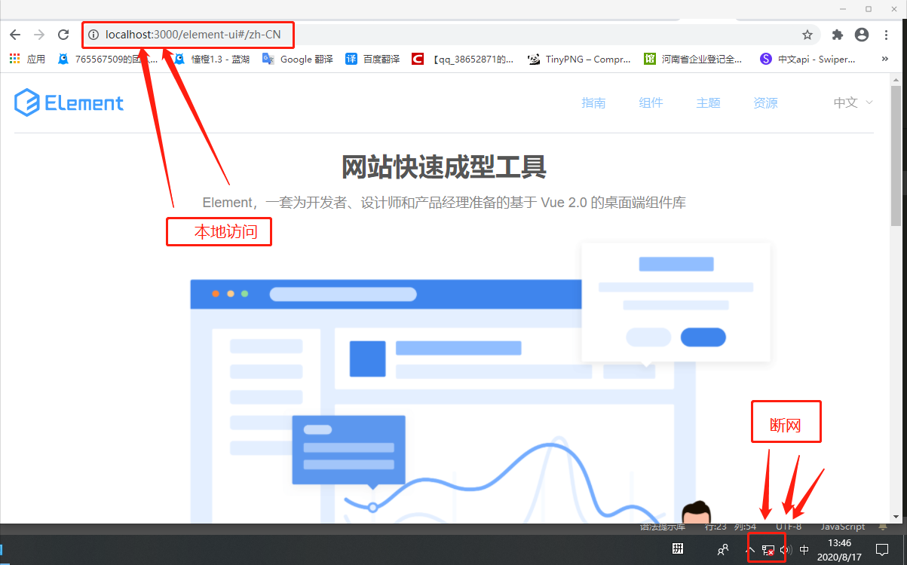This screenshot has height=565, width=907.
Task: Open the 组件 navigation item
Action: (651, 103)
